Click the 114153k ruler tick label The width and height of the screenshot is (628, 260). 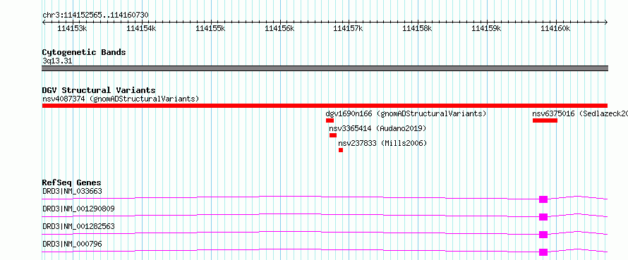pyautogui.click(x=73, y=28)
